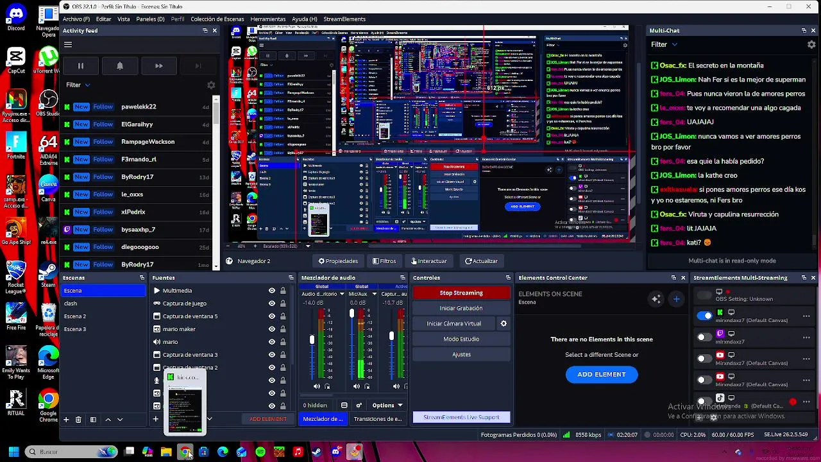Open preview scaling dropdown below preview

point(307,246)
